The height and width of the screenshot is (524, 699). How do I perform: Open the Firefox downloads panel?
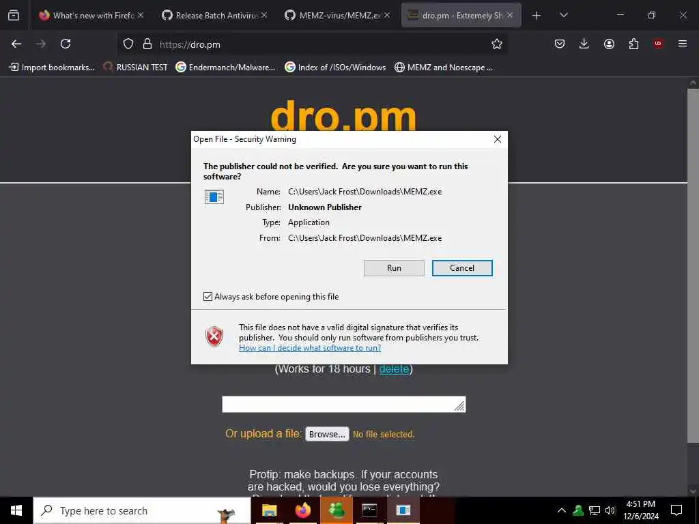click(584, 44)
